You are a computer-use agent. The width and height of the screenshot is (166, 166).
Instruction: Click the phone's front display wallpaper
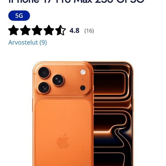(112, 115)
